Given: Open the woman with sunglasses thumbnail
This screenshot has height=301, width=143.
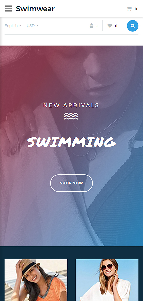Looking at the screenshot, I should pos(107,280).
